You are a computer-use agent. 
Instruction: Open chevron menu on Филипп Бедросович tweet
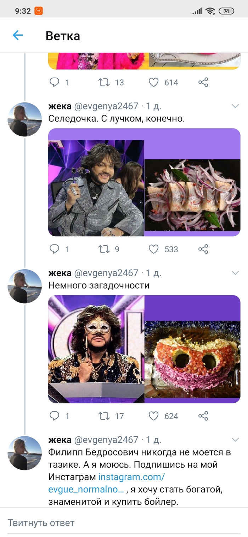tap(235, 440)
